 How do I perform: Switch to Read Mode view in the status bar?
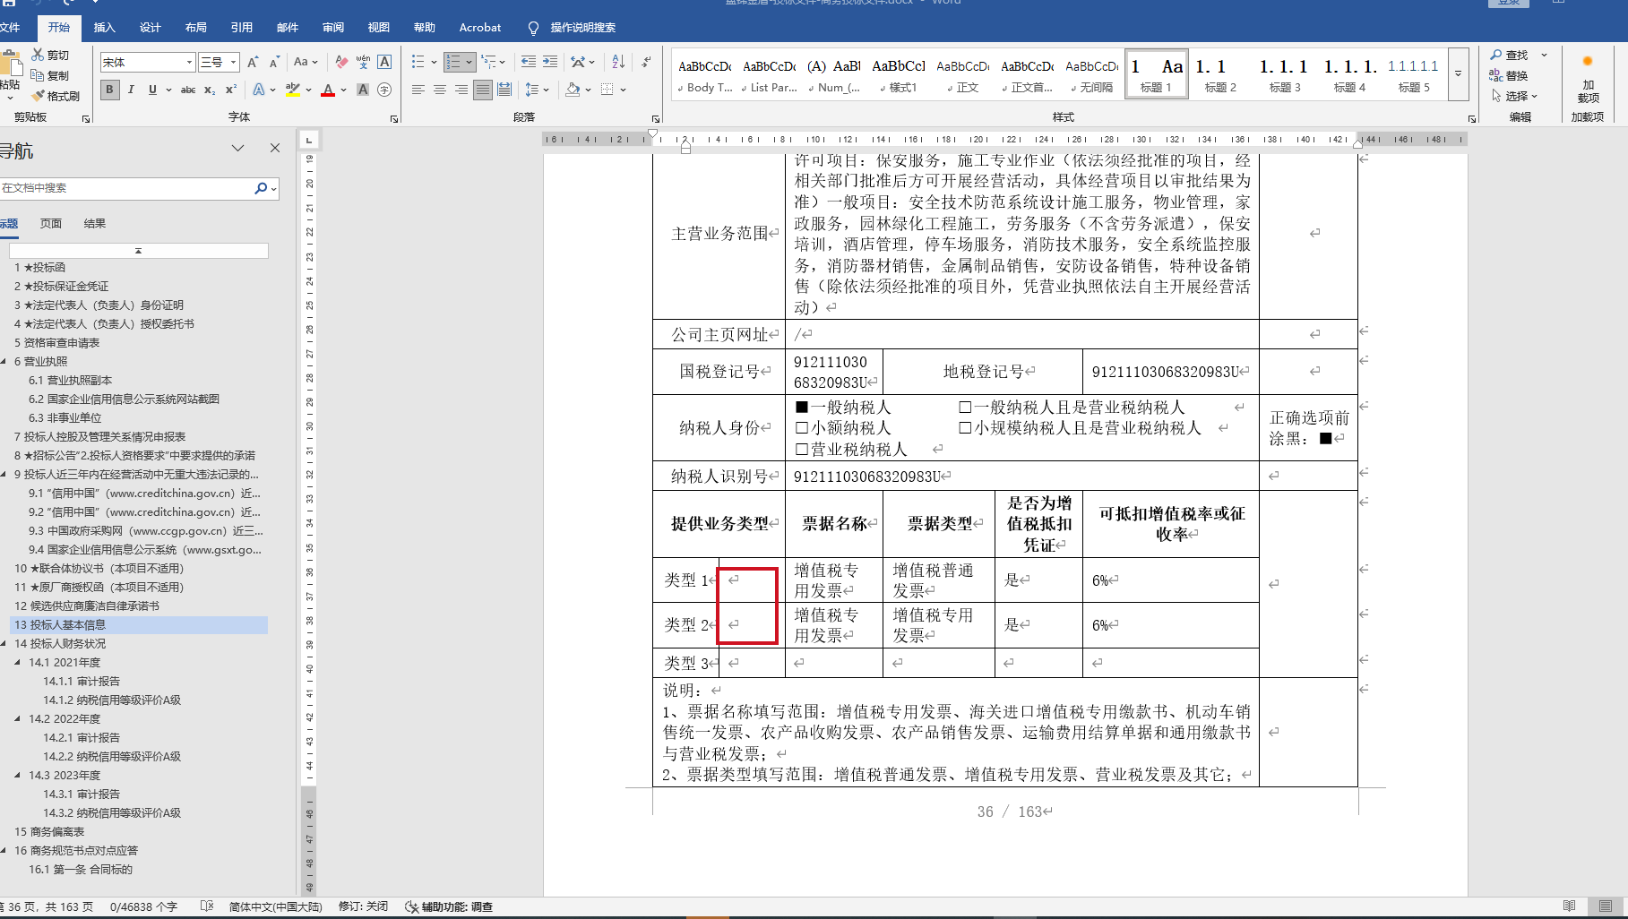[1569, 906]
